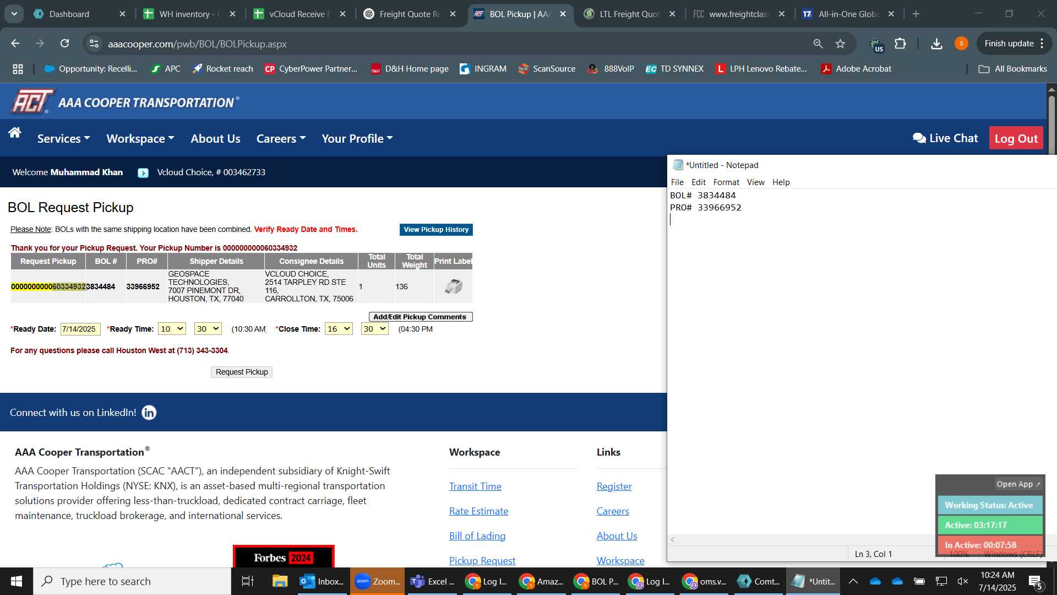Open the Chrome downloads icon

coord(936,44)
